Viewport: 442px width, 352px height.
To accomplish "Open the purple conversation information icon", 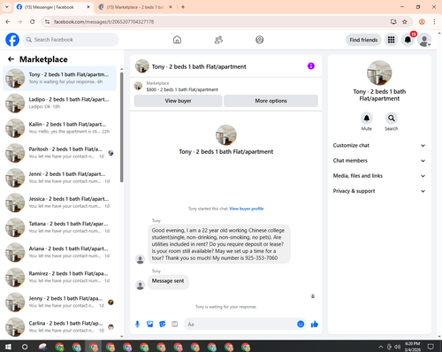I will pos(311,66).
